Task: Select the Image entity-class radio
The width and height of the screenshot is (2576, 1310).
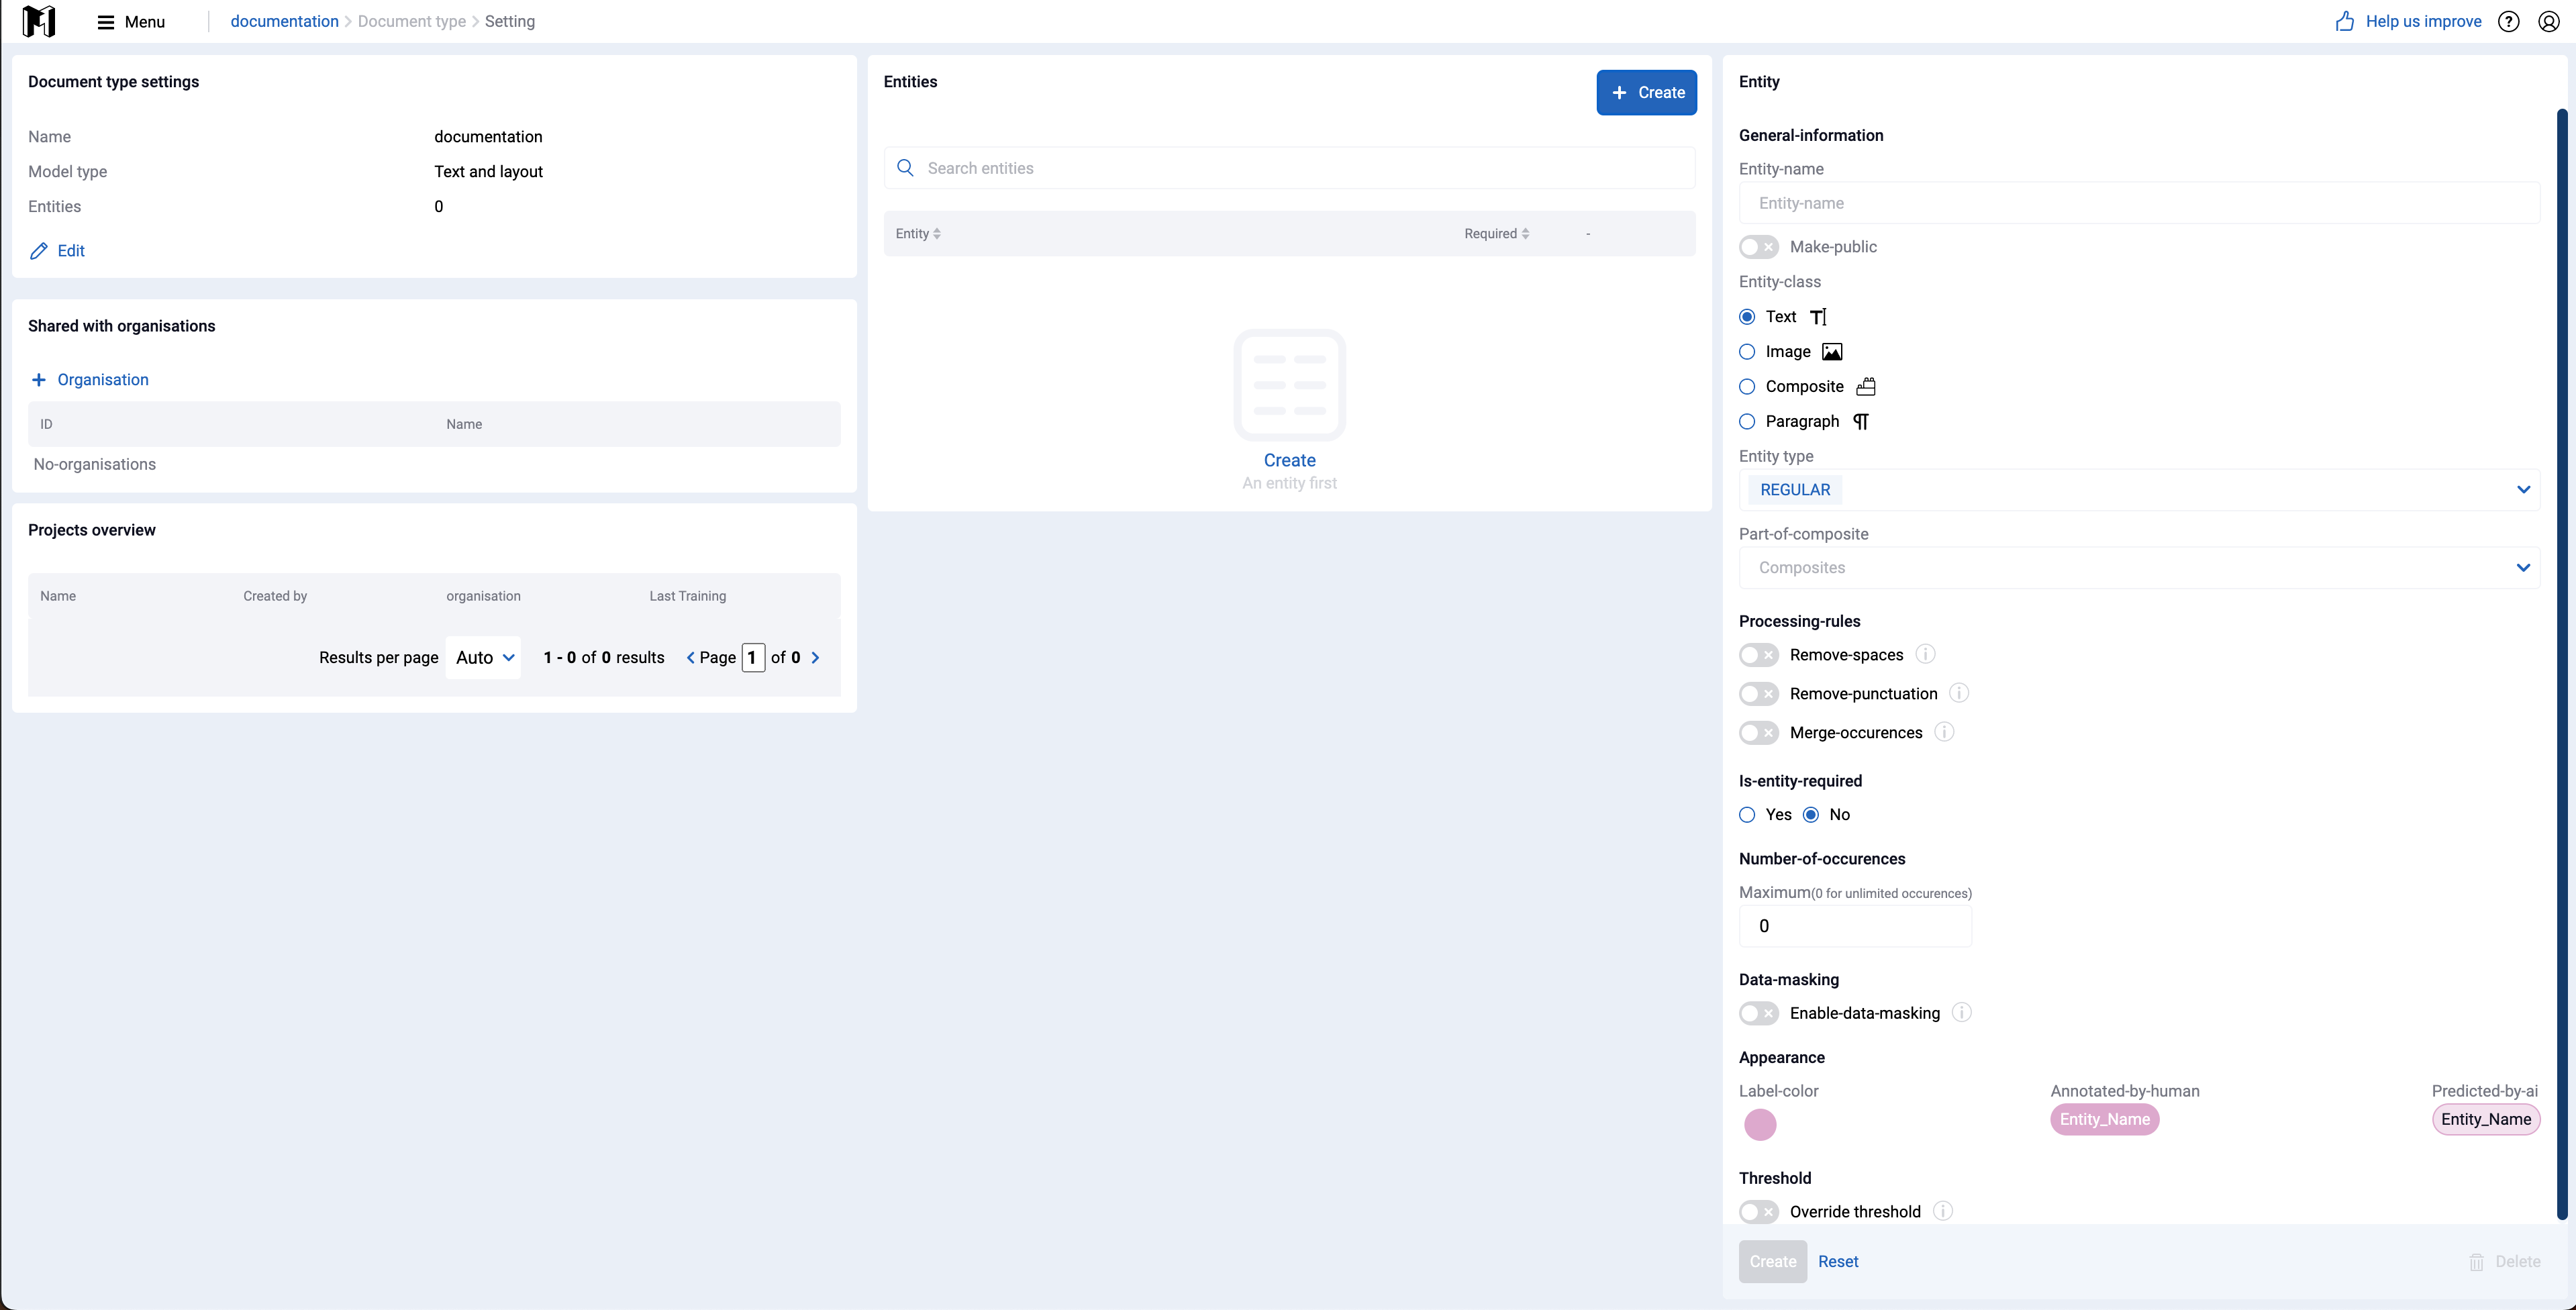Action: pyautogui.click(x=1747, y=352)
